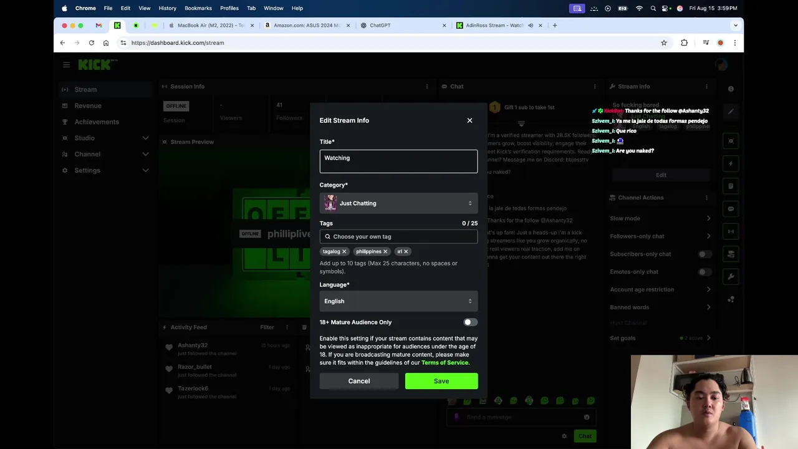Image resolution: width=798 pixels, height=449 pixels.
Task: Remove the tagalog tag
Action: pyautogui.click(x=344, y=251)
